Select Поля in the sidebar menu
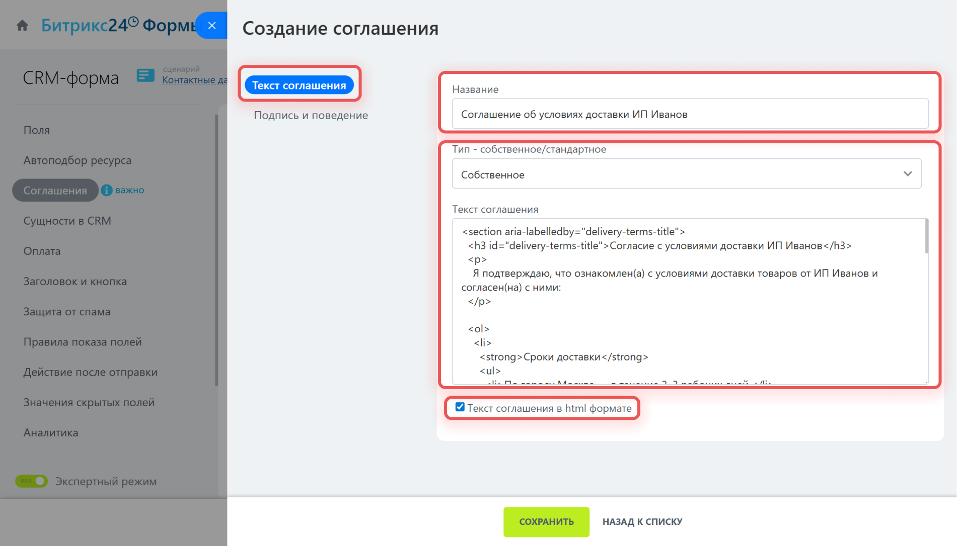957x546 pixels. (37, 130)
